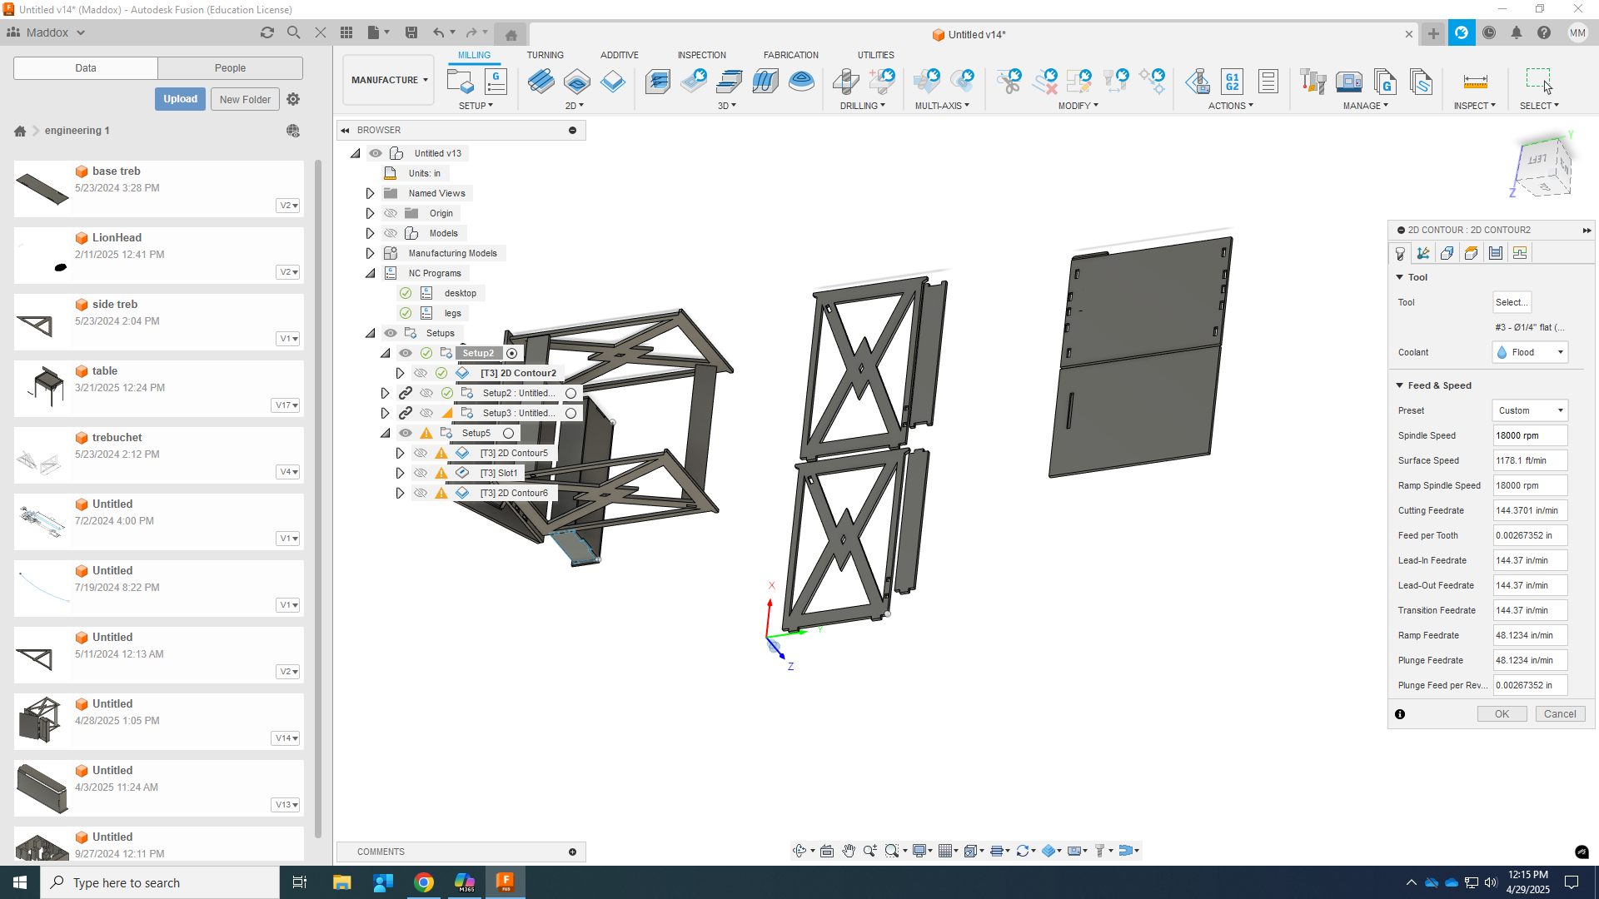1599x899 pixels.
Task: Click the Post Process G1 G2 icon
Action: click(1233, 82)
